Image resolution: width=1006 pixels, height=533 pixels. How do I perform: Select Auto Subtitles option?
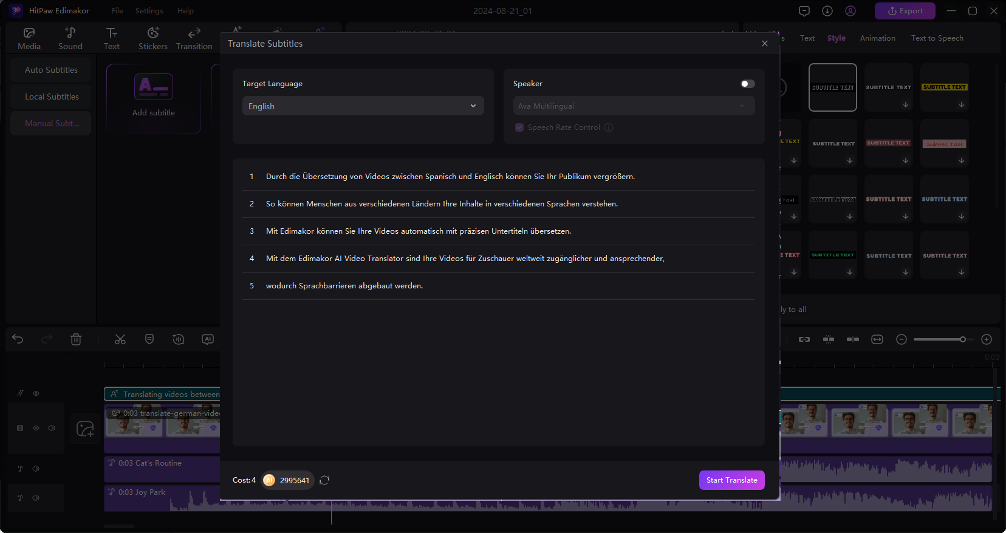(x=51, y=70)
